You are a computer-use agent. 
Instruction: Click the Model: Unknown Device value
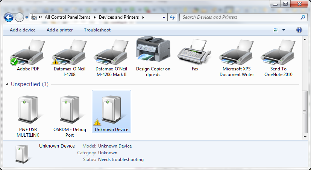click(x=115, y=146)
